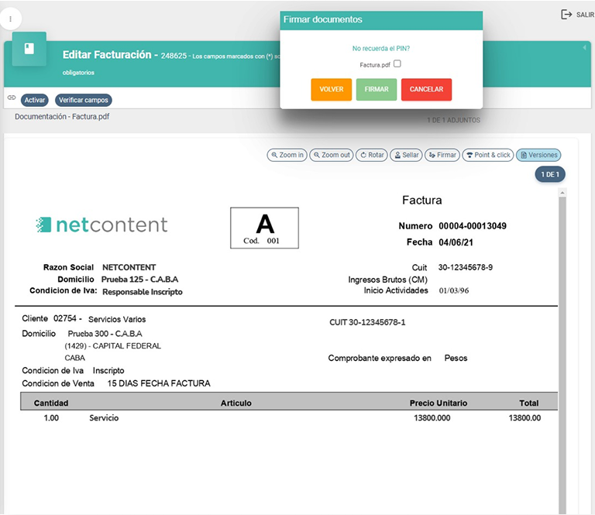Stamp the document using Sellar
The width and height of the screenshot is (595, 515).
point(406,155)
